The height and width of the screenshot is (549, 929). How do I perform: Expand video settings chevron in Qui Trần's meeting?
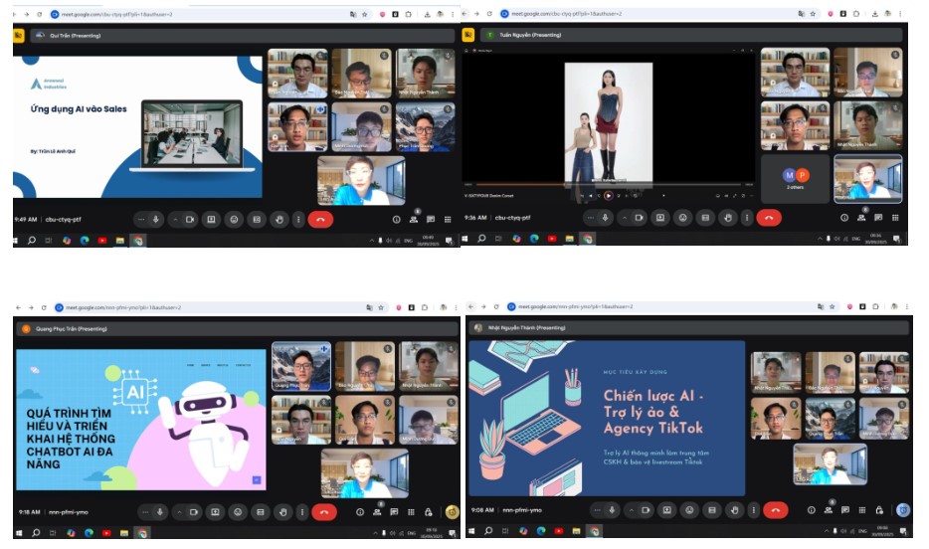pyautogui.click(x=174, y=219)
